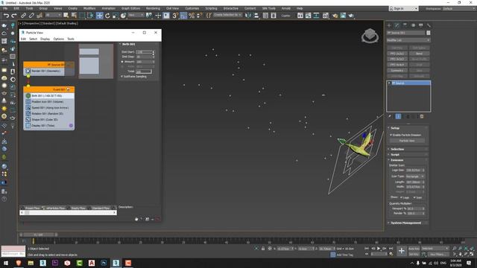Toggle Event 001 on/off bulb icon

(x=68, y=89)
